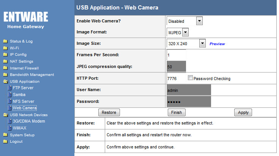The image size is (279, 156).
Task: Click the NFS Server page icon
Action: (9, 101)
